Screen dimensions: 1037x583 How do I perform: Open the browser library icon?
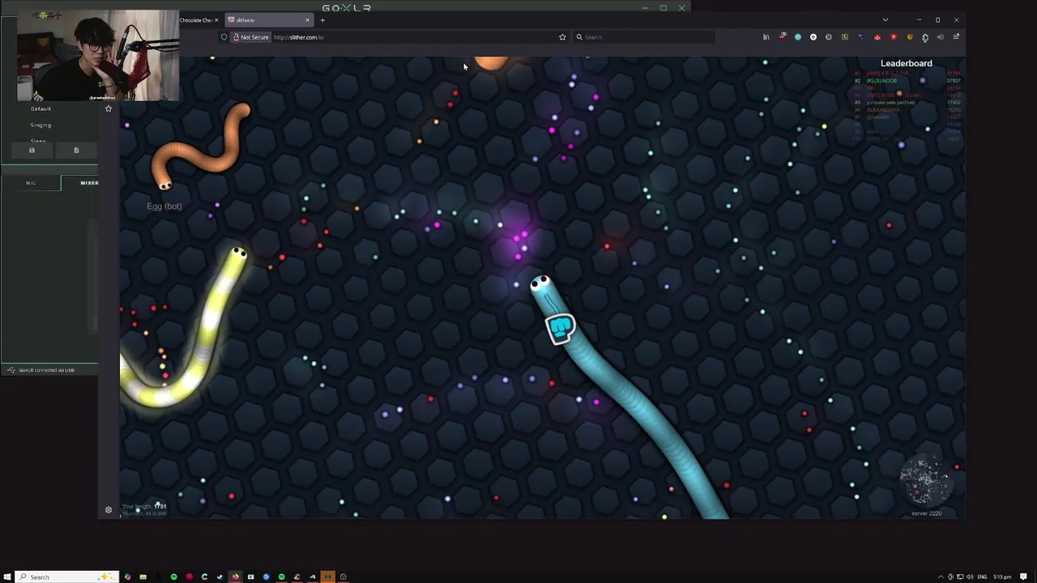click(x=766, y=37)
